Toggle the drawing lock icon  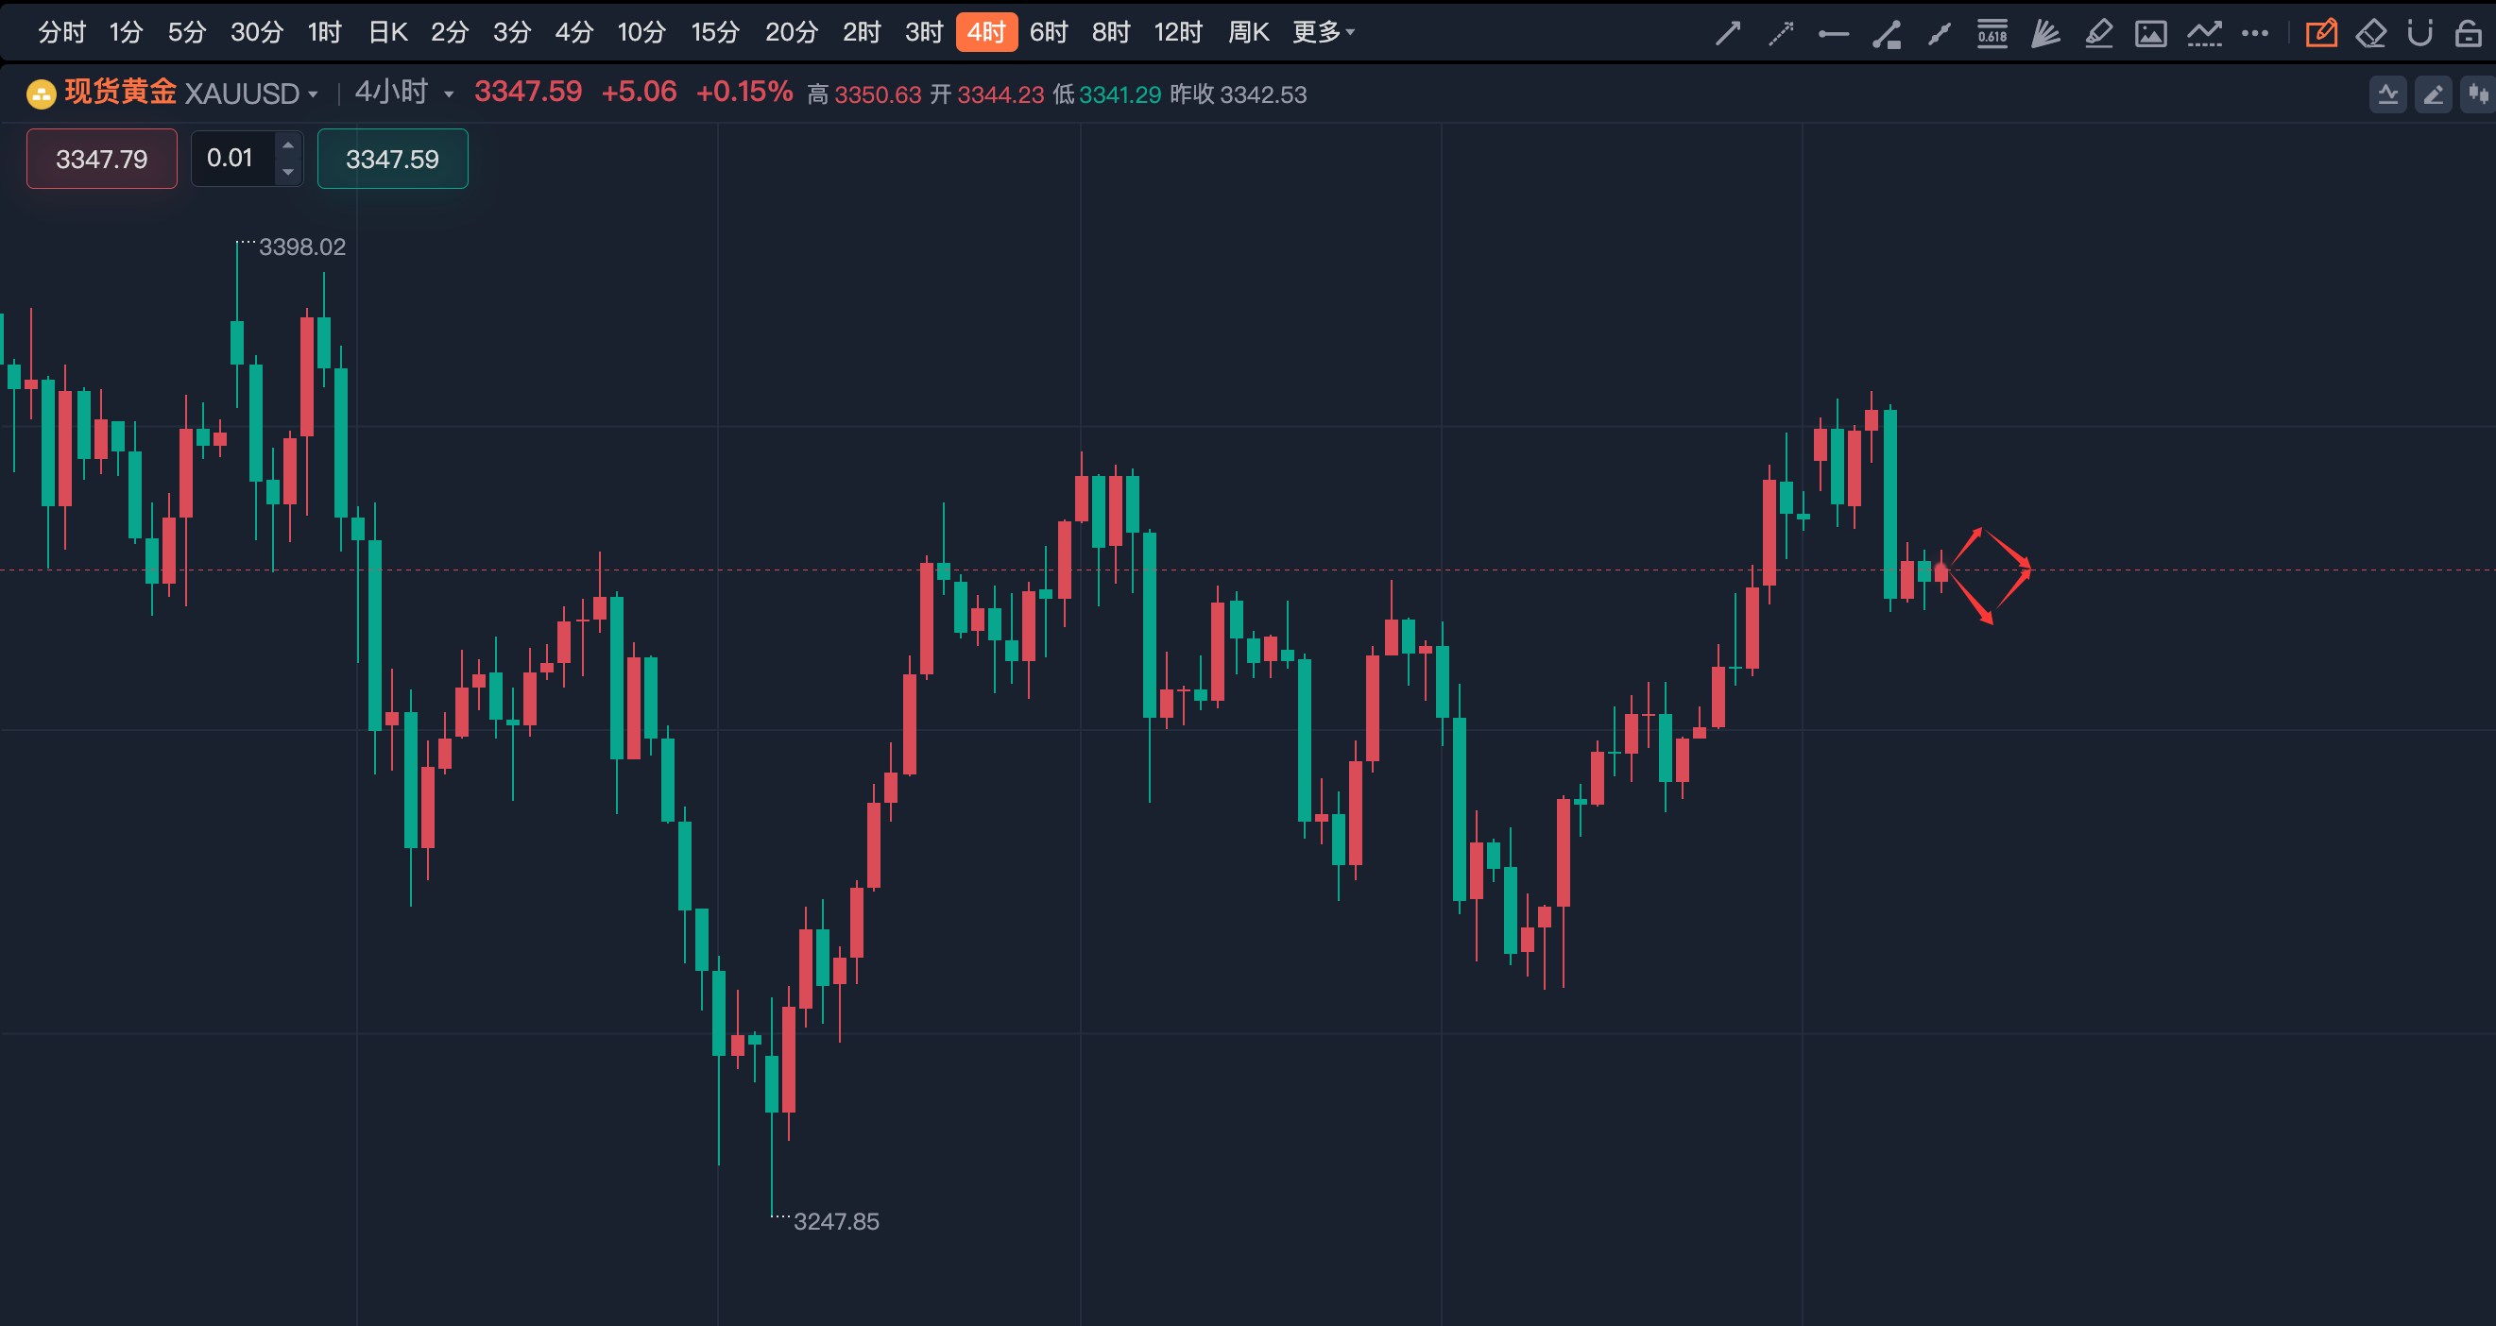coord(2468,33)
